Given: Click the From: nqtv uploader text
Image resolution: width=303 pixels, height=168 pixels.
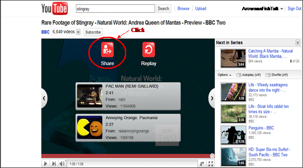Looking at the screenshot, I should [x=115, y=100].
